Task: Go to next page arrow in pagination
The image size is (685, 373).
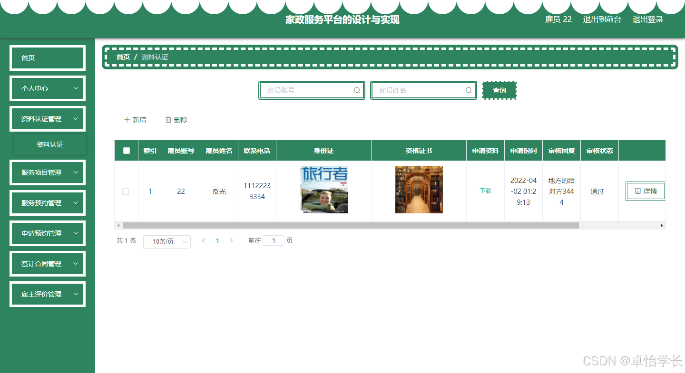Action: tap(231, 240)
